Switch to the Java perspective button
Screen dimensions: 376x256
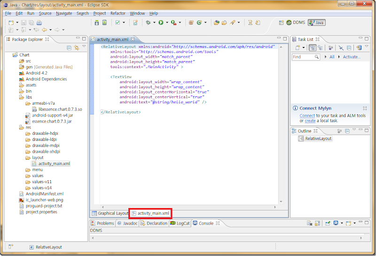tap(317, 23)
